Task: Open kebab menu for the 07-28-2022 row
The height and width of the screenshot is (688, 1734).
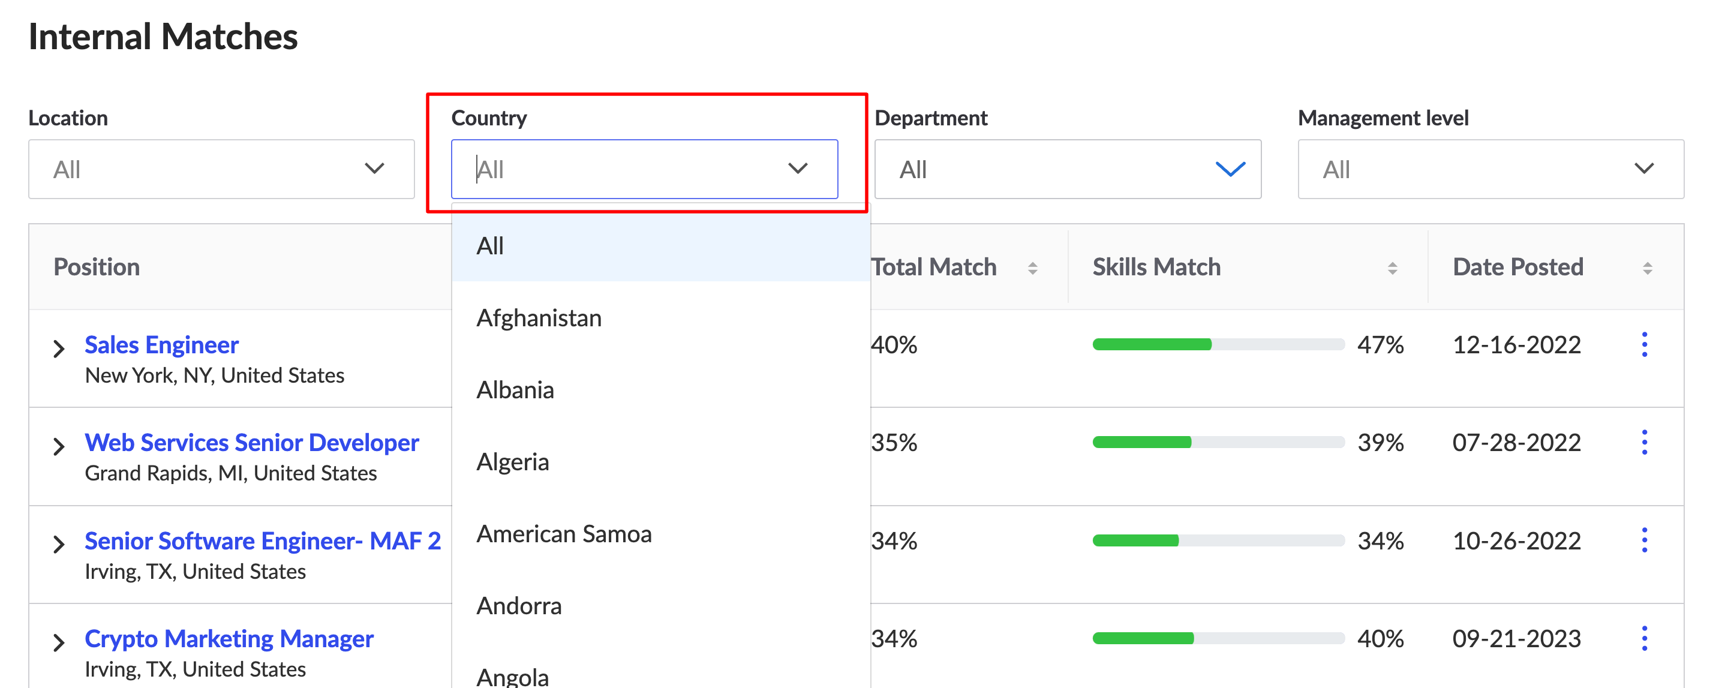Action: (x=1644, y=442)
